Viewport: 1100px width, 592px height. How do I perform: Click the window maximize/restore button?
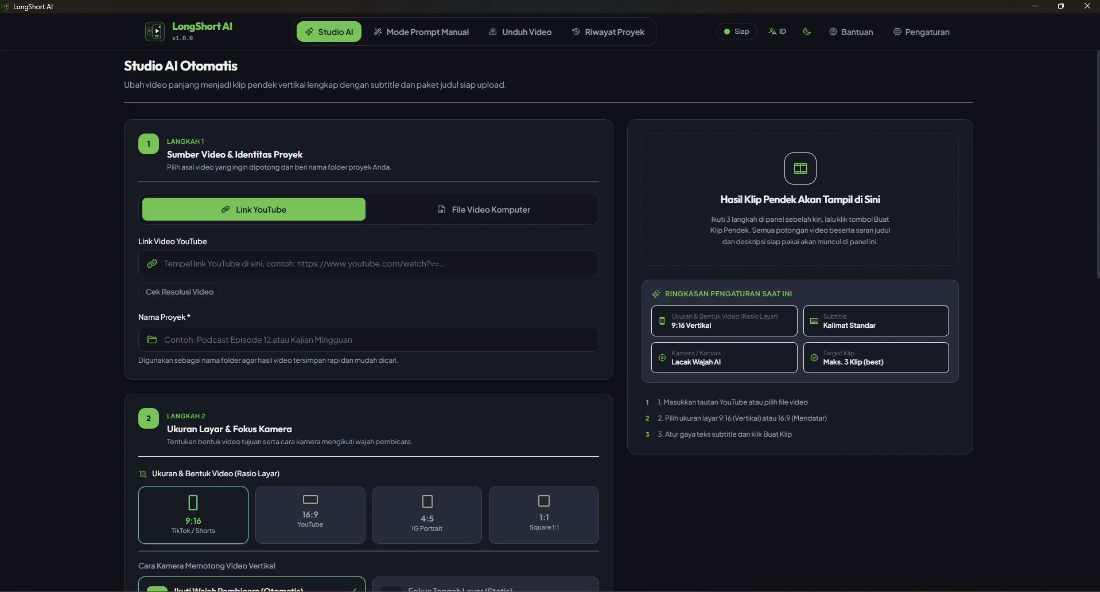tap(1061, 6)
